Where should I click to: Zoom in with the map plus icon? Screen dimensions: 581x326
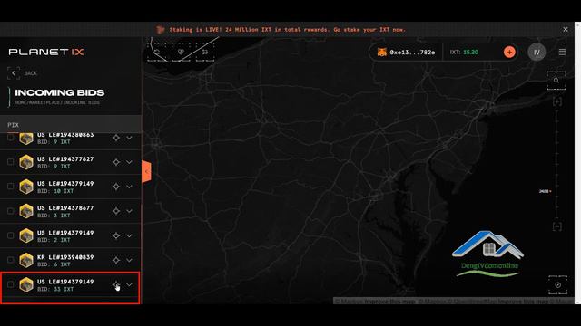coord(556,101)
